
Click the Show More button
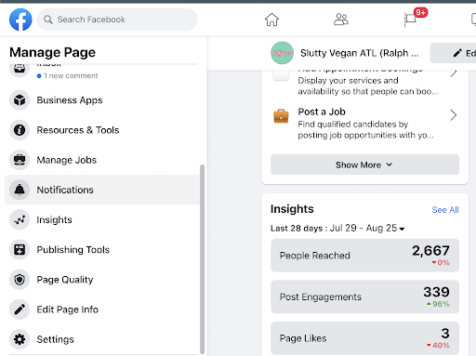tap(364, 165)
